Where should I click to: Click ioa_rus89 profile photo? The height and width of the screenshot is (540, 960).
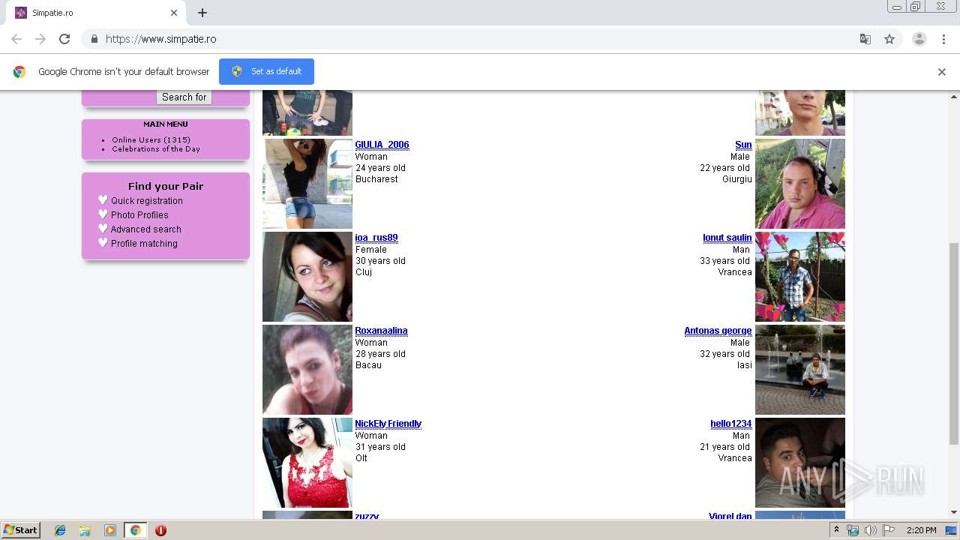click(307, 277)
